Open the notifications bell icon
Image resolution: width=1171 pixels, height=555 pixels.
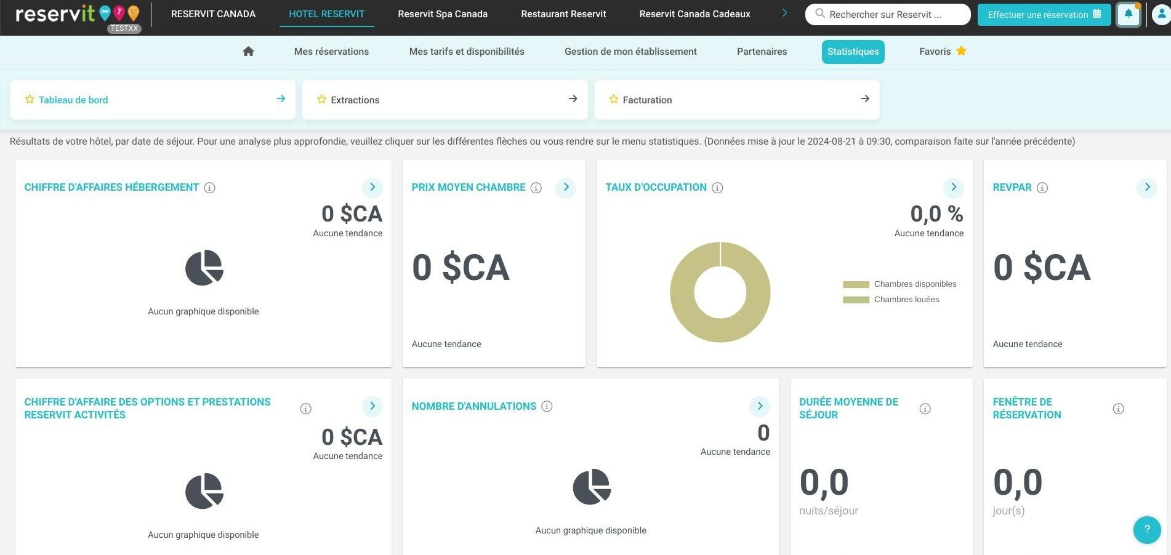pyautogui.click(x=1129, y=14)
